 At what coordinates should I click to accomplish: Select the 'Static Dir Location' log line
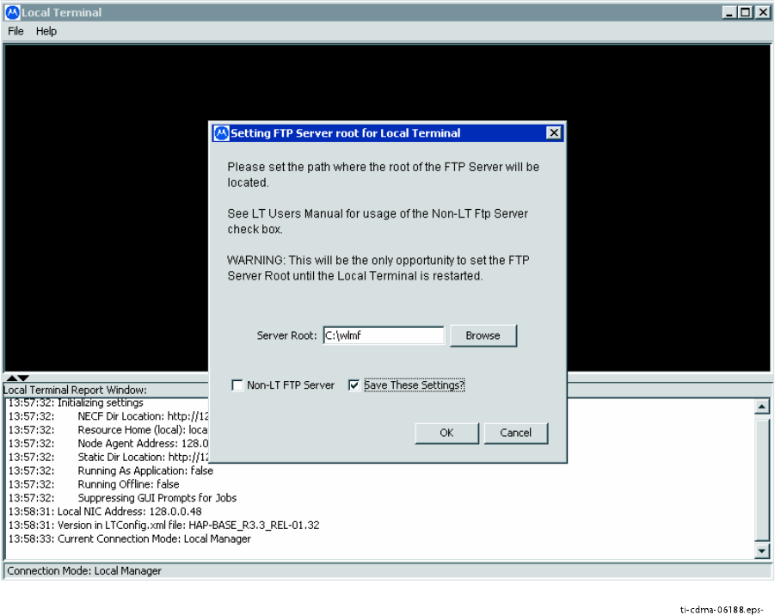(108, 458)
